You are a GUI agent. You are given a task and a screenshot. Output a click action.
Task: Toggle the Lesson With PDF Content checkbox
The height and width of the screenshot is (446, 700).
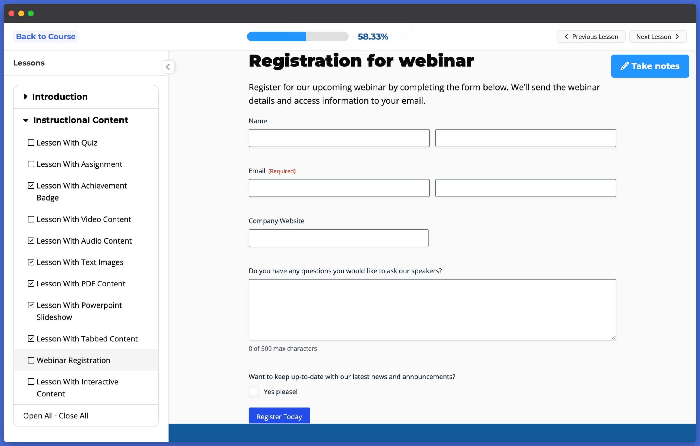point(31,284)
